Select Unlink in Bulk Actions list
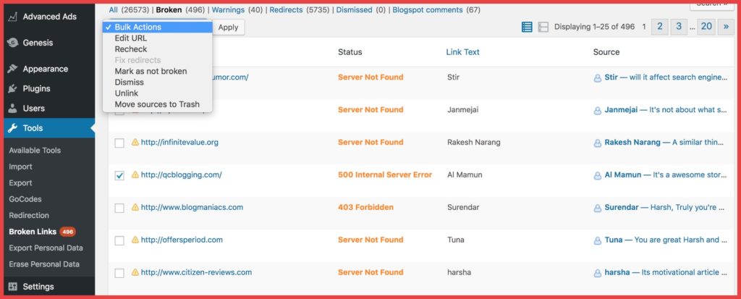This screenshot has width=741, height=299. [x=126, y=93]
